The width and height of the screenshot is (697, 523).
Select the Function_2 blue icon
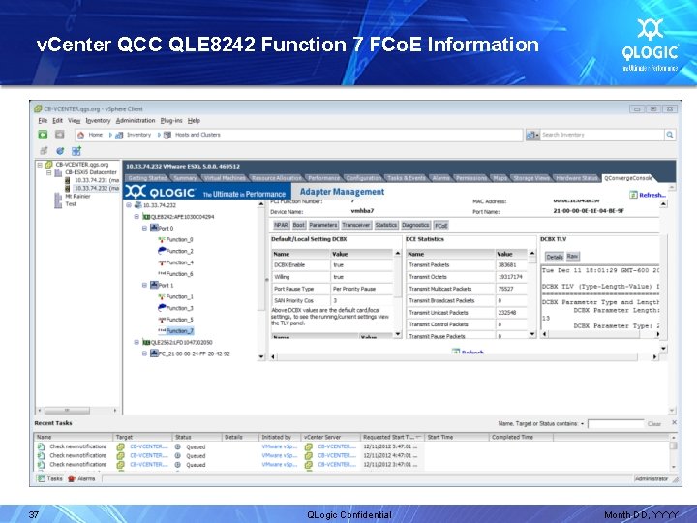pyautogui.click(x=162, y=251)
